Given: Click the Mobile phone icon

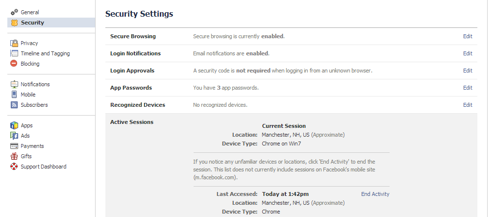Looking at the screenshot, I should click(14, 95).
